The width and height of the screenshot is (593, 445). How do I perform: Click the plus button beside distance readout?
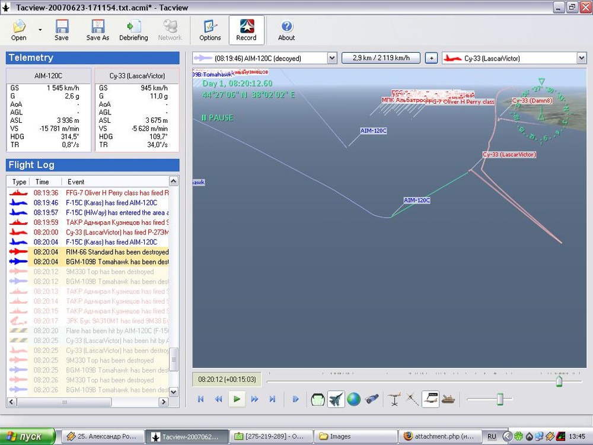[431, 58]
